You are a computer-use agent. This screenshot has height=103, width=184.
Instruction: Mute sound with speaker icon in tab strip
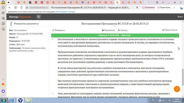(9, 2)
